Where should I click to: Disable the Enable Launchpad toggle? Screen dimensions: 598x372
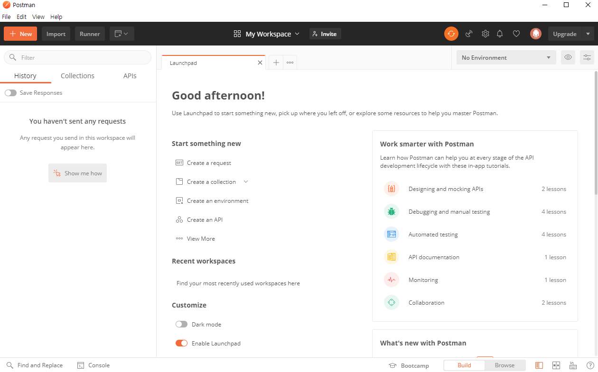pos(181,343)
